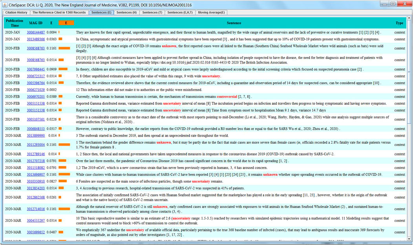The height and width of the screenshot is (245, 413).
Task: Open the Sentences (T) tab
Action: [x=152, y=13]
